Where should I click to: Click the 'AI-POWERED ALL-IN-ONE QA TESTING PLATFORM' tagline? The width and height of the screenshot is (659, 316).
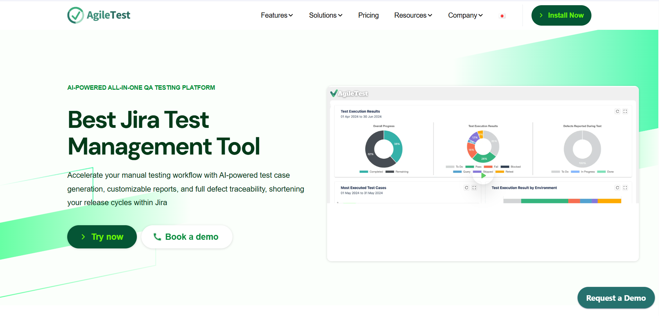[x=141, y=88]
